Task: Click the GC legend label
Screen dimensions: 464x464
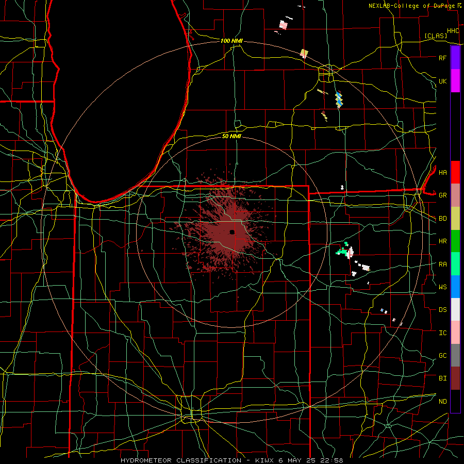Action: pyautogui.click(x=442, y=356)
